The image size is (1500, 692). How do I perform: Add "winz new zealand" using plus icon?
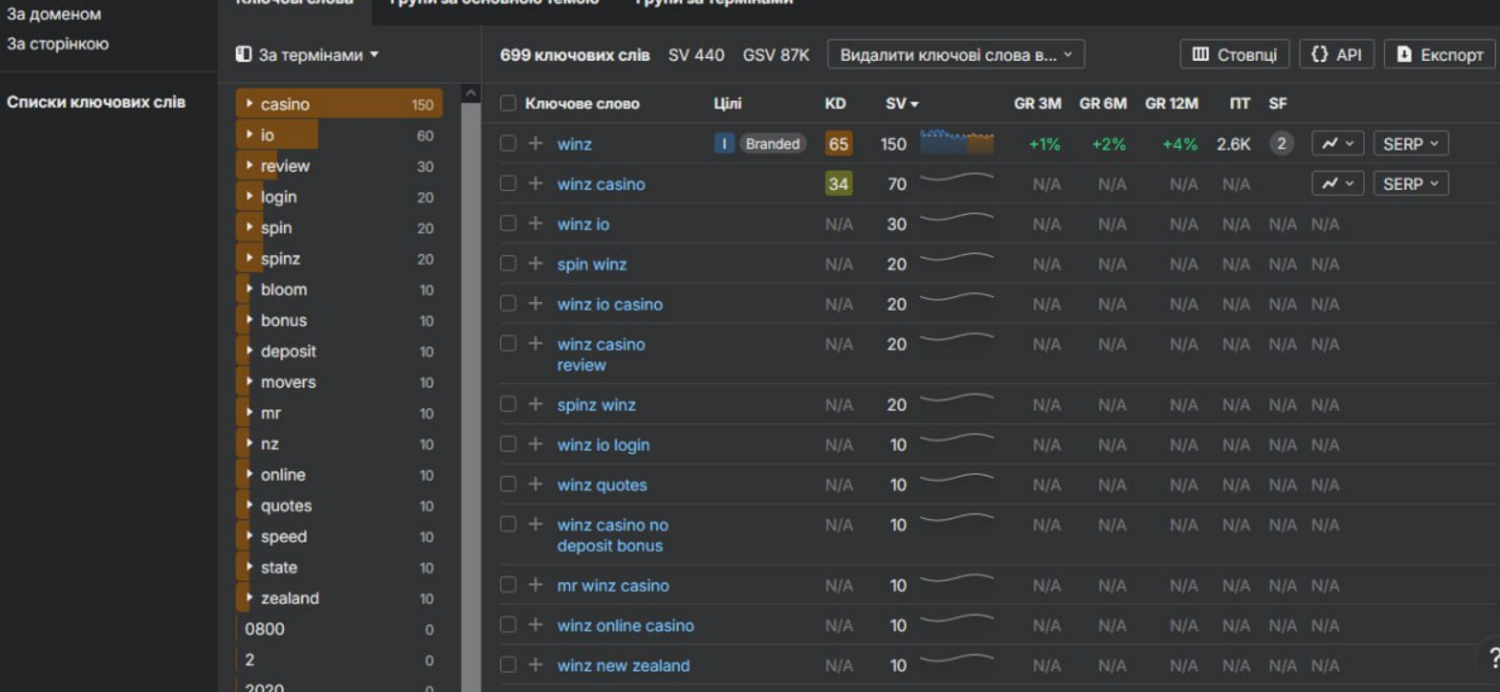[x=535, y=665]
